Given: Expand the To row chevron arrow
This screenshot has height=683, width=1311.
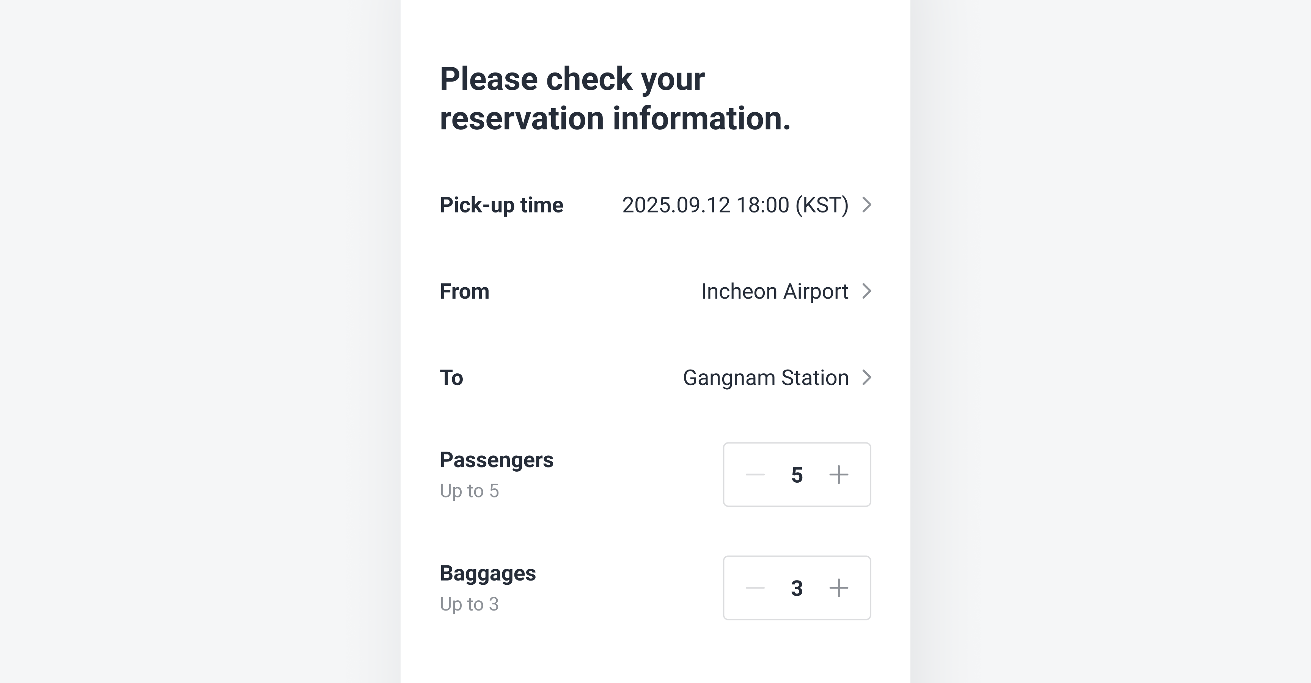Looking at the screenshot, I should (867, 378).
